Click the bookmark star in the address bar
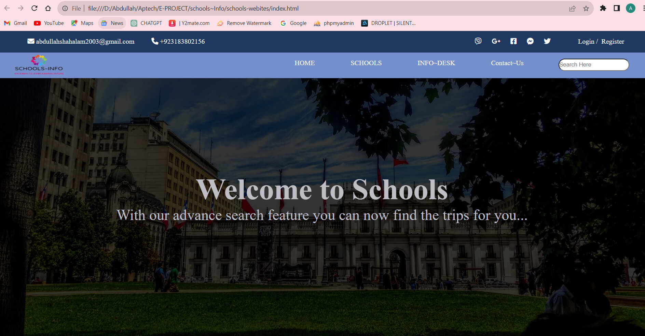The width and height of the screenshot is (645, 336). (586, 8)
